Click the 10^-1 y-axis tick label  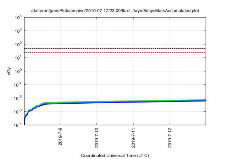[18, 85]
